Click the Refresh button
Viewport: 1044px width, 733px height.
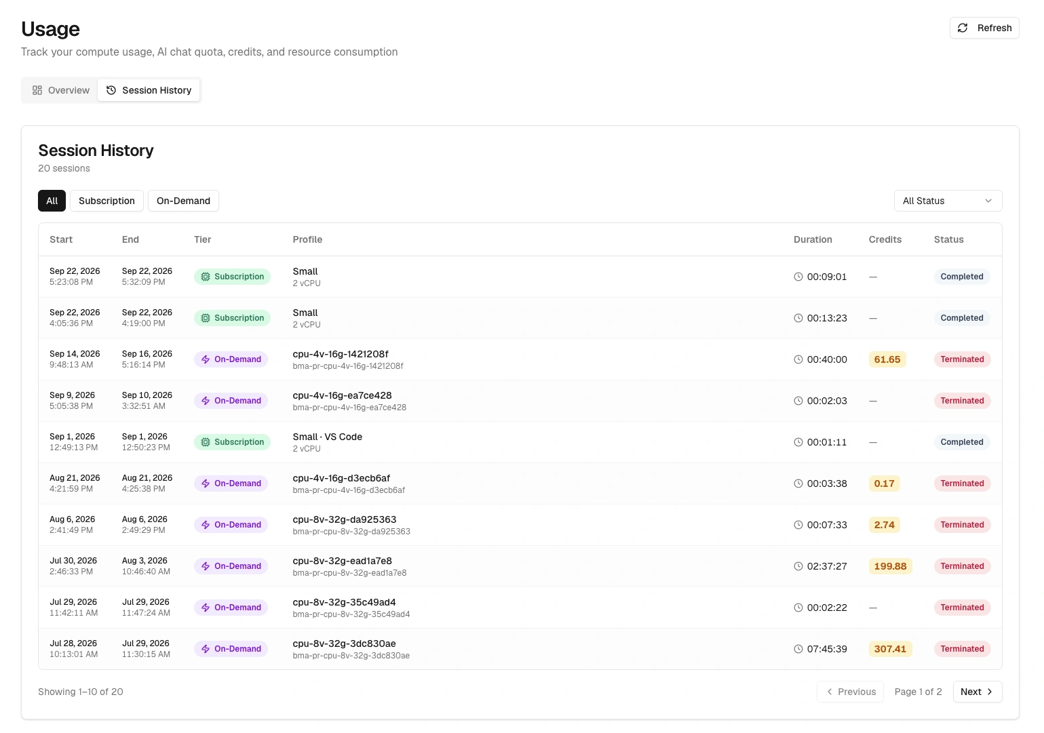984,28
